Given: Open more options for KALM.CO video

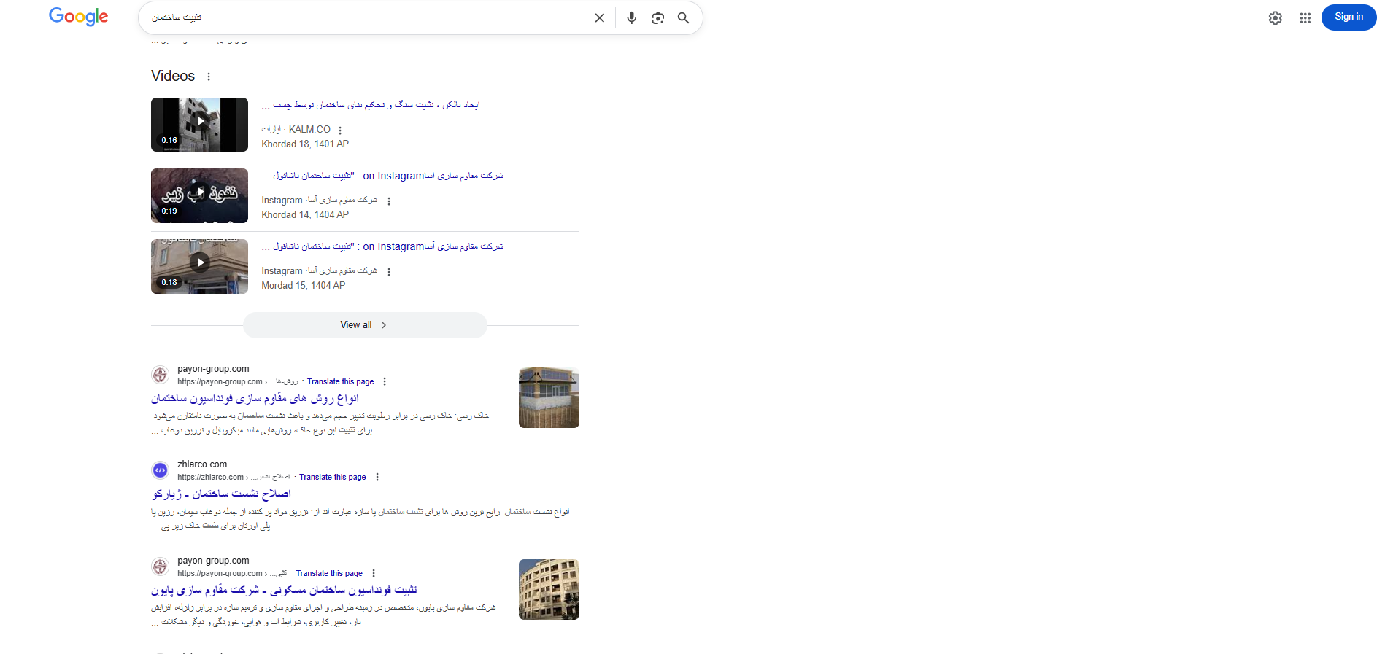Looking at the screenshot, I should (340, 131).
